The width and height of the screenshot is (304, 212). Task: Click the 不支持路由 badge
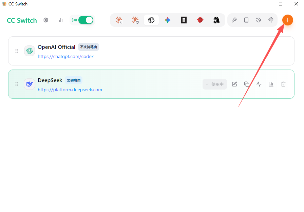click(89, 47)
